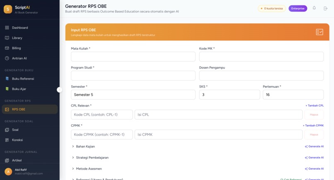Click the Isi CPMK input field
This screenshot has width=334, height=180.
pos(218,135)
